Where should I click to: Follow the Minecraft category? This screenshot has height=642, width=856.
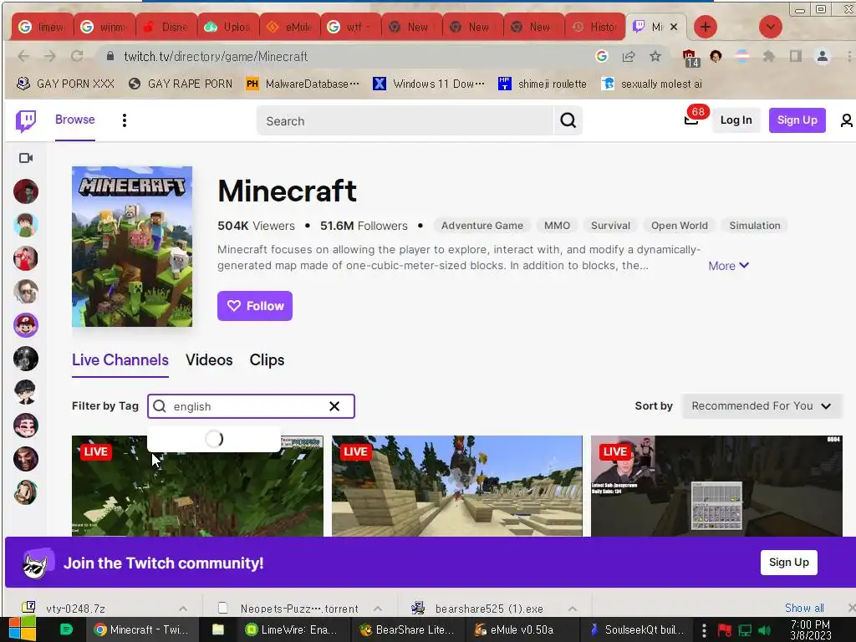255,306
